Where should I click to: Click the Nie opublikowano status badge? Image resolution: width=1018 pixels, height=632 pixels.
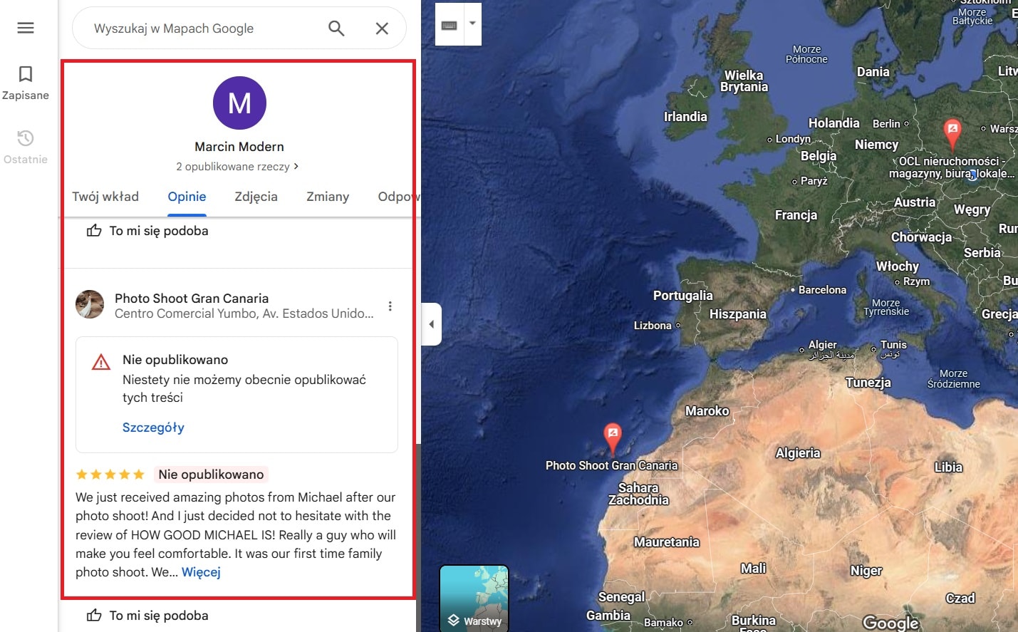tap(211, 475)
